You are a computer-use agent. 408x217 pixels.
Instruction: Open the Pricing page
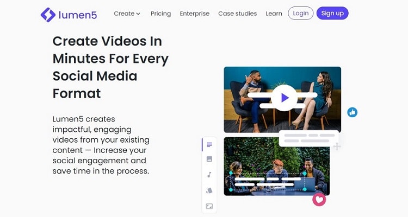161,14
